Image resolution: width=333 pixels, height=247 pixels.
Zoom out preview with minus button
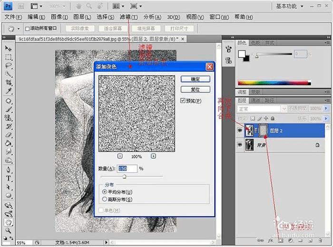(120, 156)
